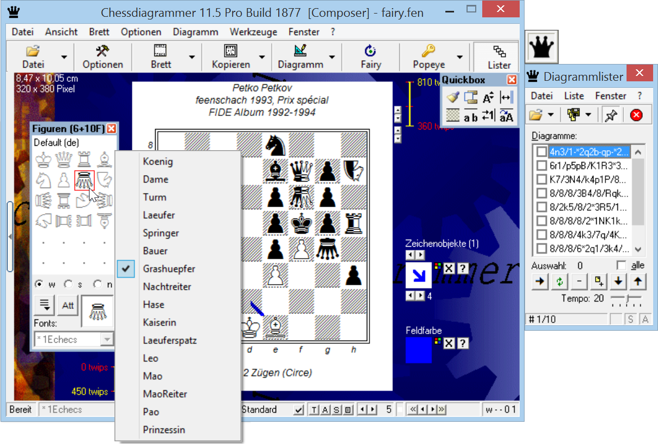The width and height of the screenshot is (658, 444).
Task: Choose Kaiserin from the piece popup
Action: [x=159, y=323]
